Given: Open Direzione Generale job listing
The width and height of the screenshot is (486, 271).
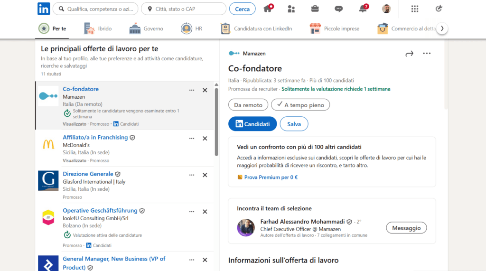Looking at the screenshot, I should coord(88,174).
